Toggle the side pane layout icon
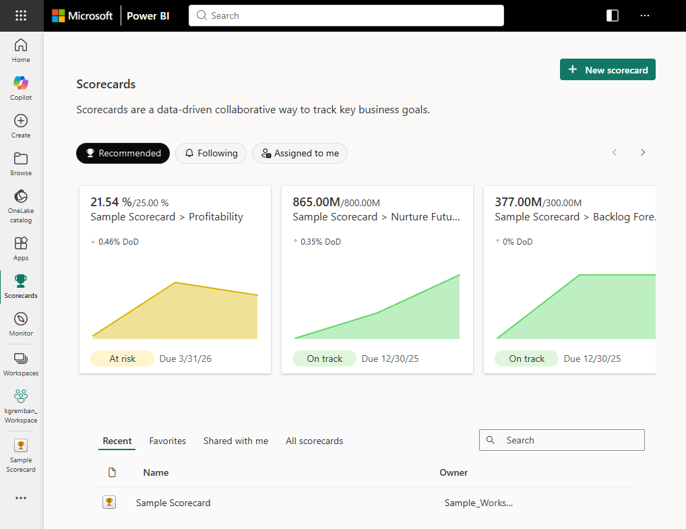This screenshot has height=529, width=686. pos(613,15)
